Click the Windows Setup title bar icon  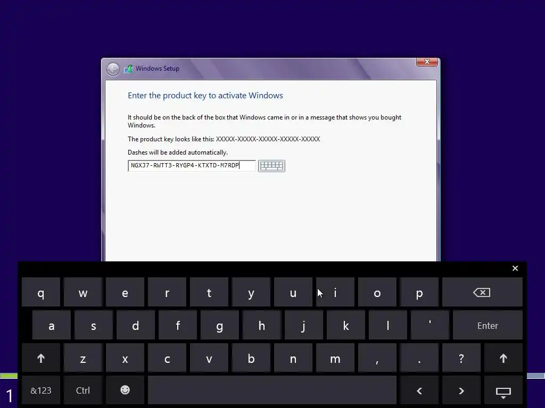click(129, 69)
